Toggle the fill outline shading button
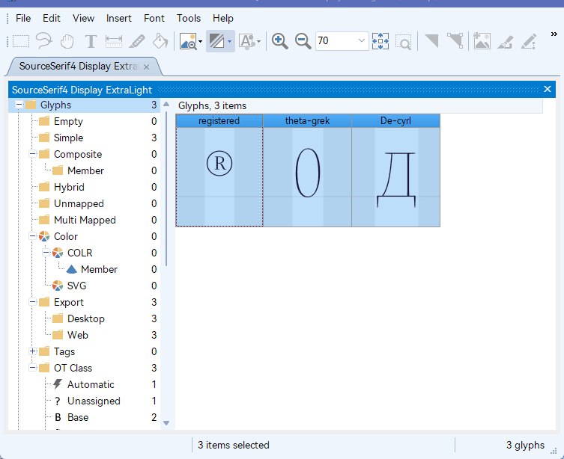The width and height of the screenshot is (564, 459). coord(216,41)
